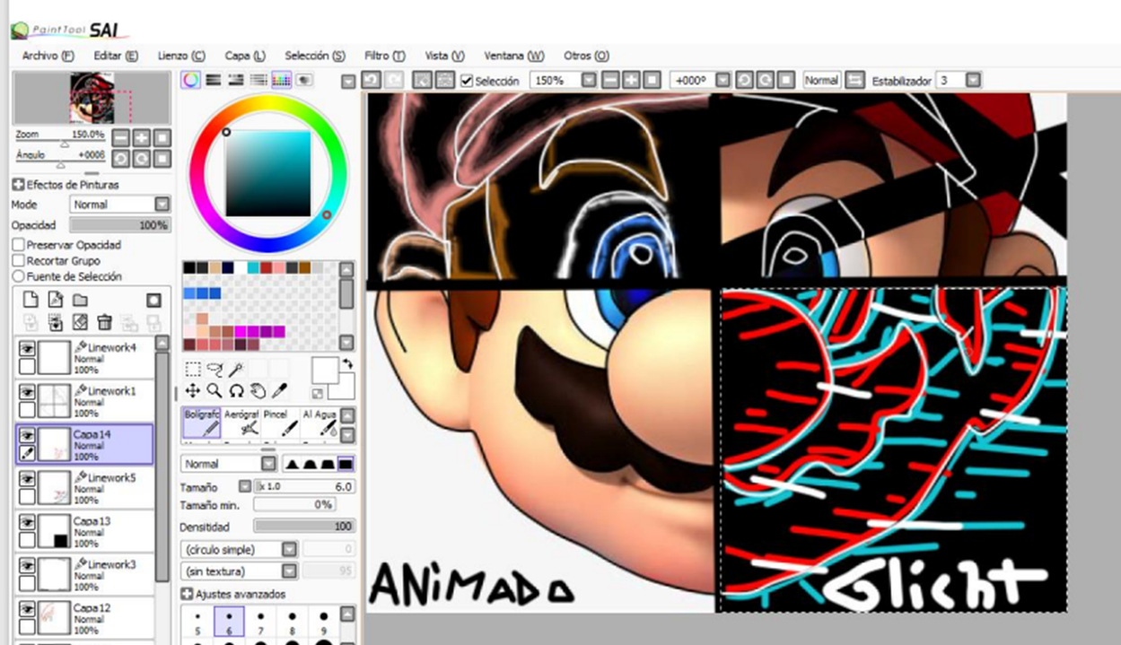Select the lasso selection tool
This screenshot has width=1121, height=645.
click(x=215, y=369)
